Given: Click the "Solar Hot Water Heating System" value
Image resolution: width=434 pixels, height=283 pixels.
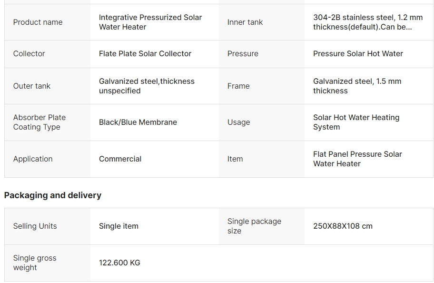Looking at the screenshot, I should tap(356, 122).
